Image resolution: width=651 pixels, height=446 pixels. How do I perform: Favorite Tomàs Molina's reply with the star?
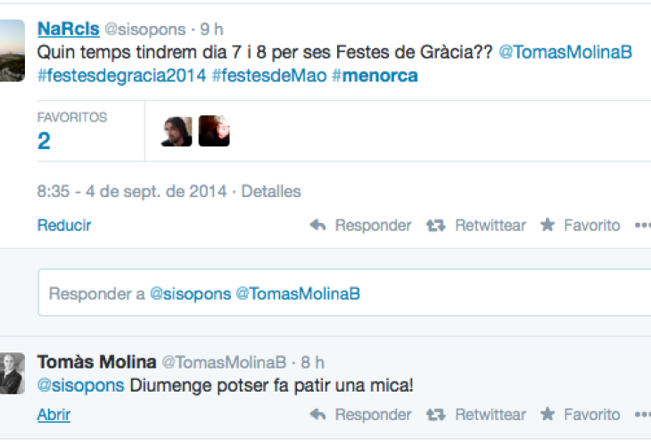[548, 415]
